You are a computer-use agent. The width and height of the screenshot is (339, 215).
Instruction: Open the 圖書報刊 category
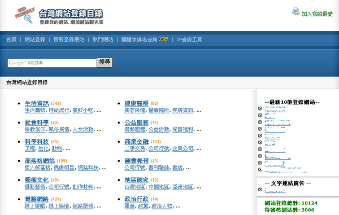pyautogui.click(x=136, y=161)
